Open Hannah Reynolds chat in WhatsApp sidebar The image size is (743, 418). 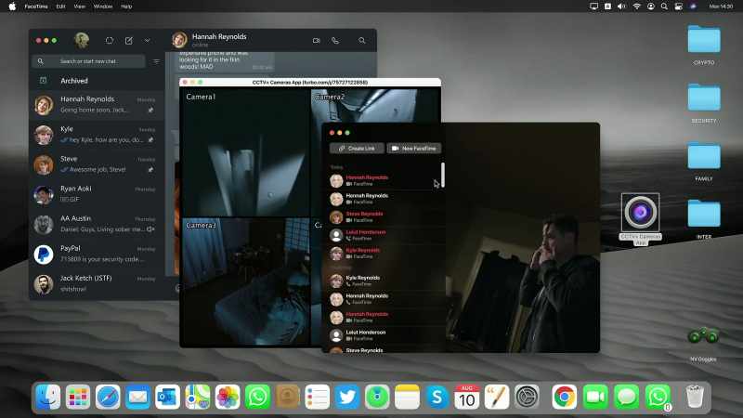97,105
